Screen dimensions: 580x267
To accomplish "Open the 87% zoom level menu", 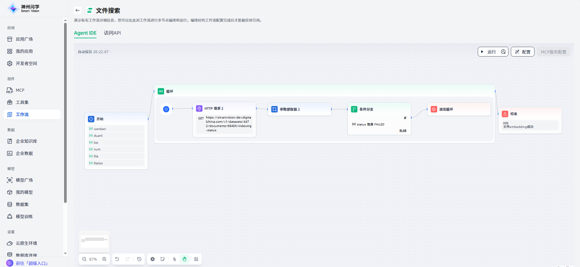I will pos(93,259).
